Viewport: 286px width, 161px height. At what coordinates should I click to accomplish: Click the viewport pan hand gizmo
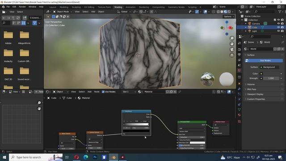232,44
